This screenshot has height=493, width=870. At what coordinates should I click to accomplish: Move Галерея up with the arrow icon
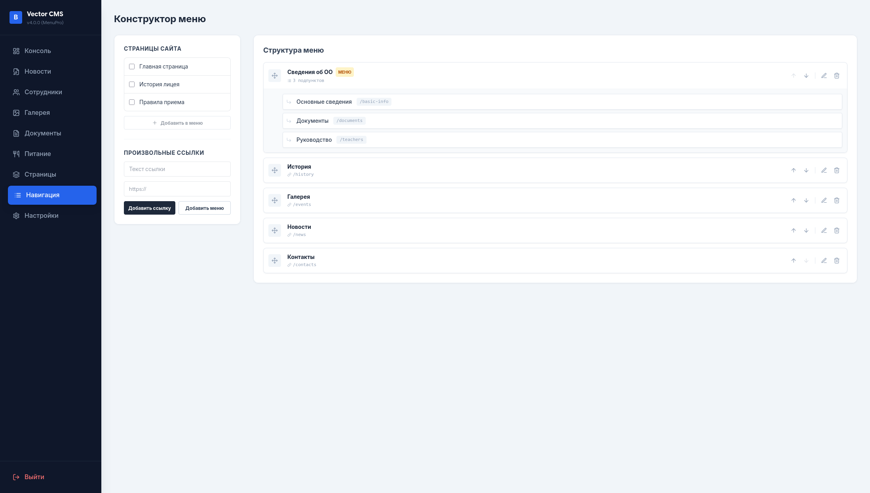pos(794,200)
